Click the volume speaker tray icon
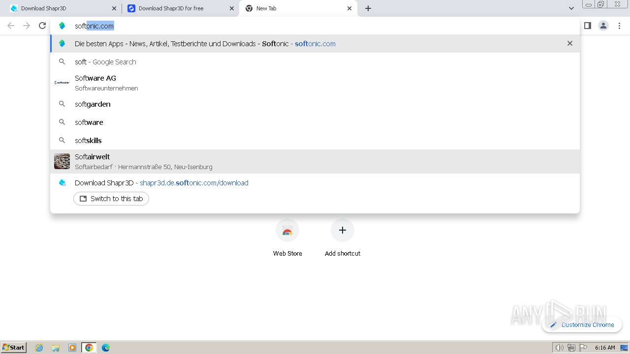The image size is (630, 354). pos(559,348)
